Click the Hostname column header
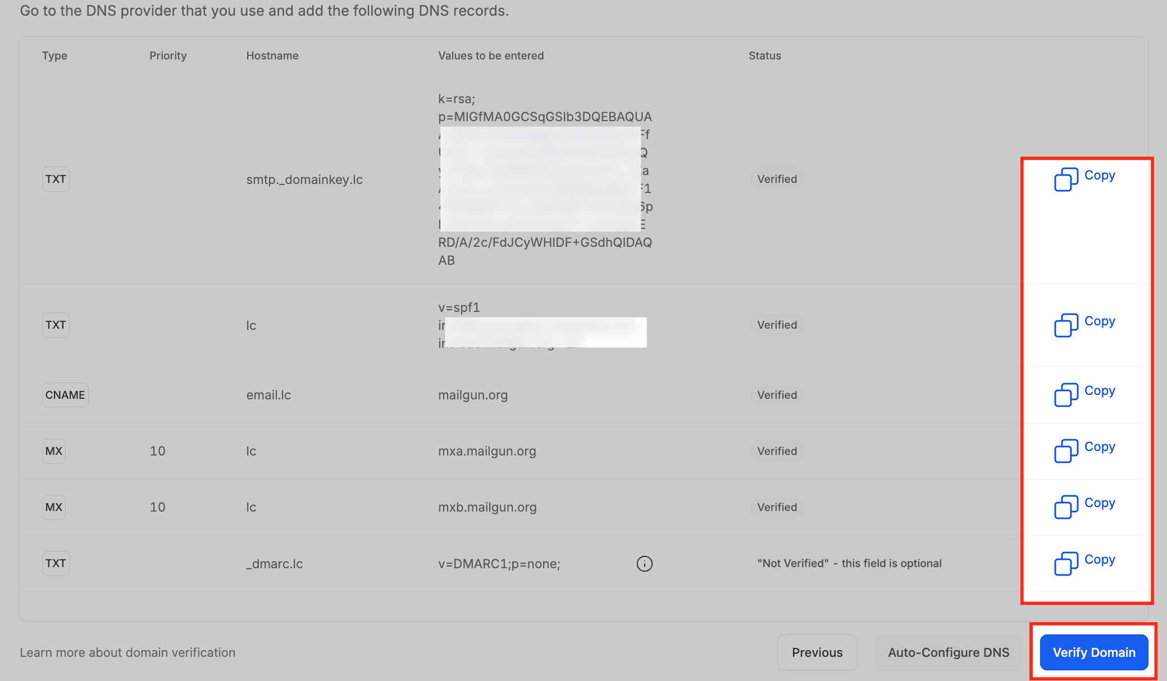This screenshot has height=681, width=1167. (x=272, y=56)
